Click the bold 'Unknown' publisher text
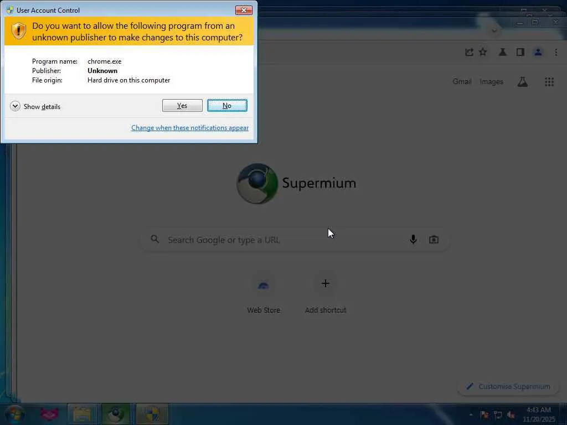The width and height of the screenshot is (567, 425). click(102, 71)
